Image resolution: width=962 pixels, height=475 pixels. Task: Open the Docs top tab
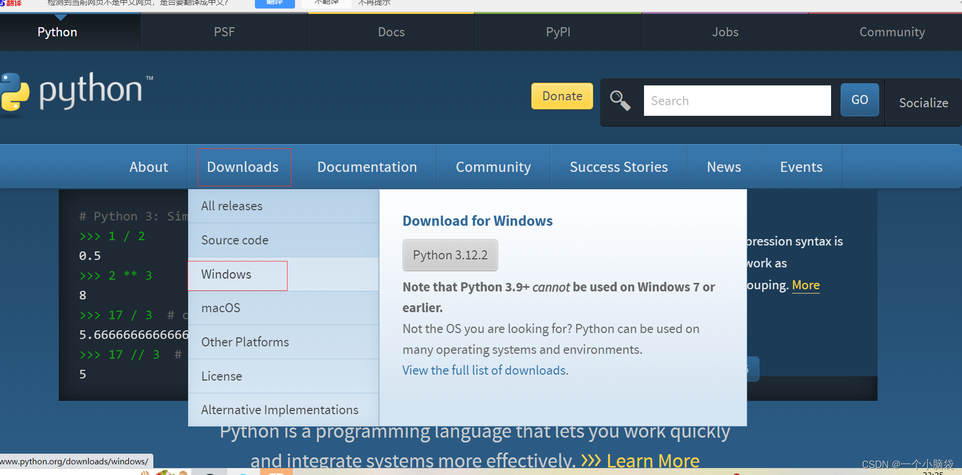tap(391, 32)
